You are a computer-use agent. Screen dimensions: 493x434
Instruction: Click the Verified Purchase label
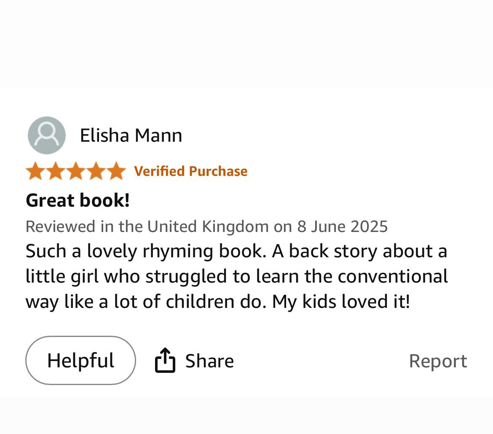coord(190,171)
